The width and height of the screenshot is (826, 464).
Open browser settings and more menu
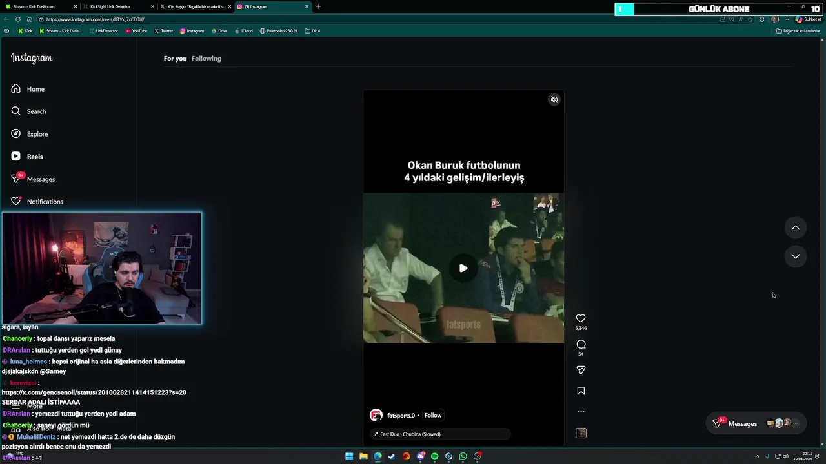(x=786, y=19)
